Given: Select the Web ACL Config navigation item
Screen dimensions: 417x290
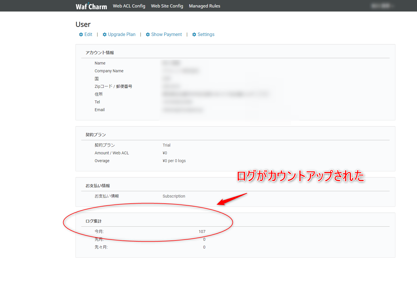Looking at the screenshot, I should pyautogui.click(x=129, y=6).
